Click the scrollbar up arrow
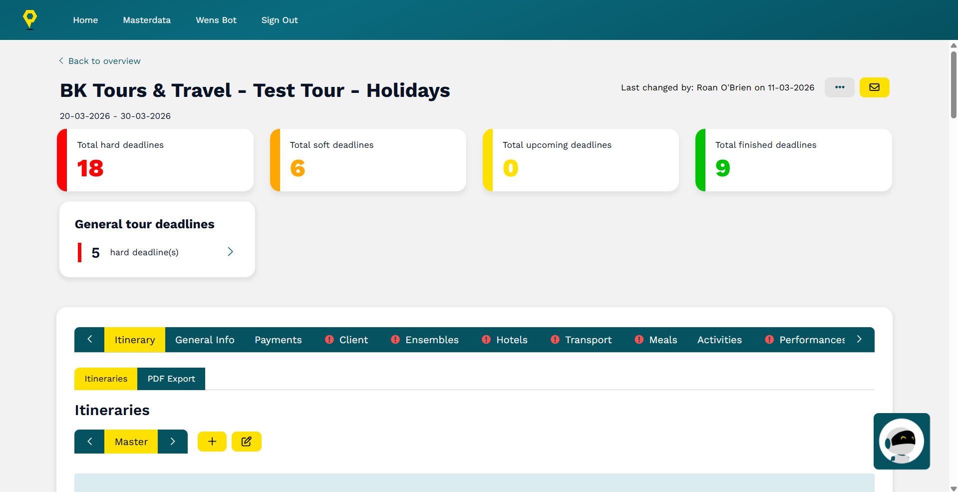The width and height of the screenshot is (958, 492). tap(954, 45)
